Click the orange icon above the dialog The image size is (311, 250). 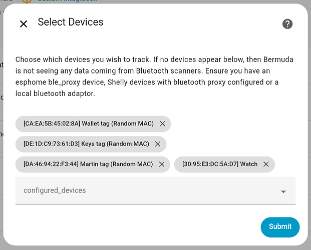(27, 1)
